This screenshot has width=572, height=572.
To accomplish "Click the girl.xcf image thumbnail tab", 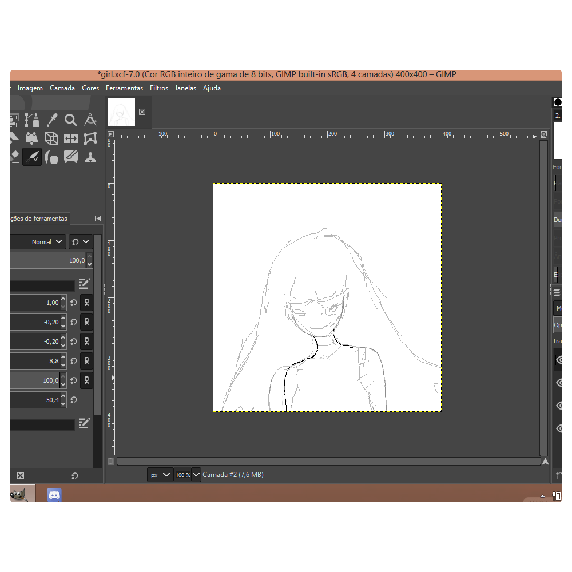I will (121, 112).
